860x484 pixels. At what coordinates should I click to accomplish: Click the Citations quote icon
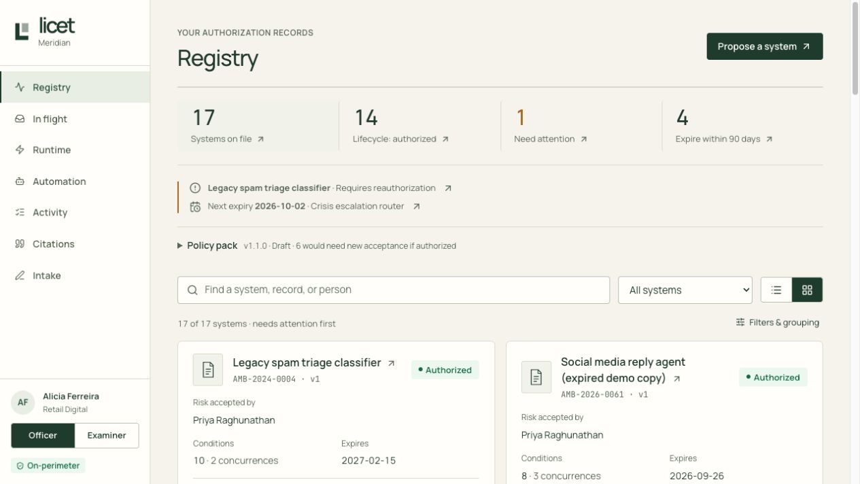[20, 244]
